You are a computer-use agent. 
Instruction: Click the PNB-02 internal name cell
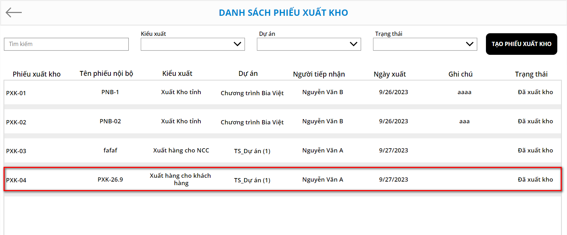(110, 121)
